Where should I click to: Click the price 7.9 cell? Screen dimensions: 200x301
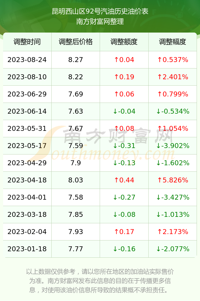(x=76, y=163)
